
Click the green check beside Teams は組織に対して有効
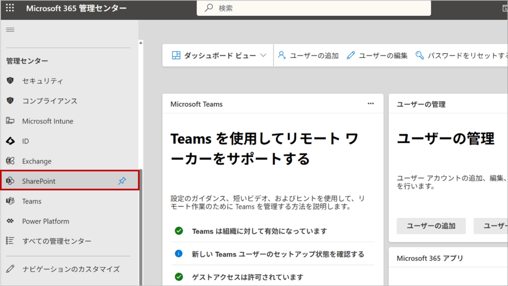179,231
